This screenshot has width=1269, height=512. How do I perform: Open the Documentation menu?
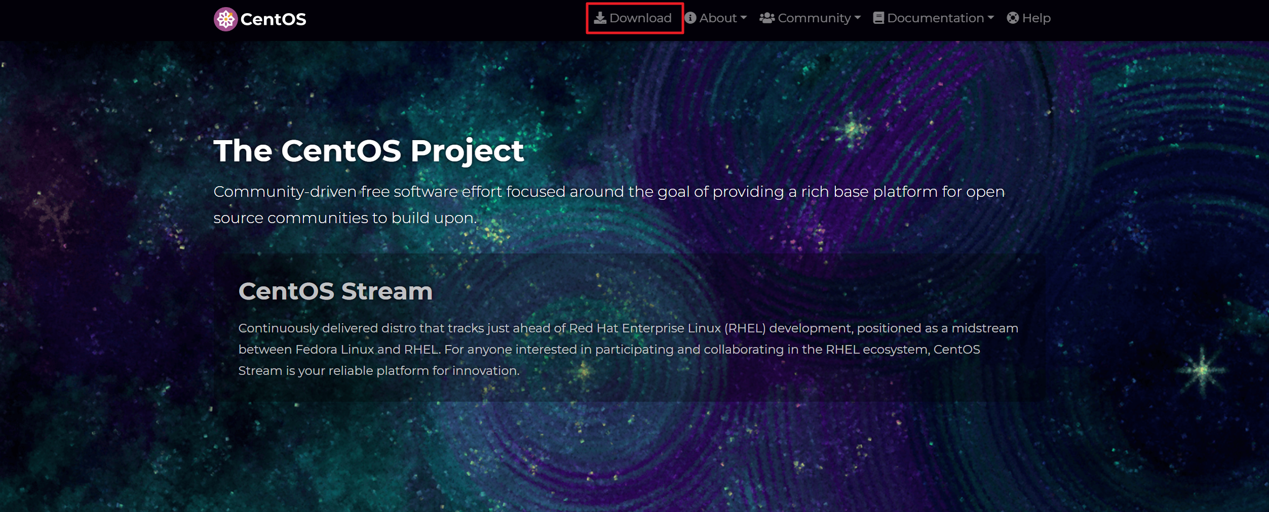934,18
